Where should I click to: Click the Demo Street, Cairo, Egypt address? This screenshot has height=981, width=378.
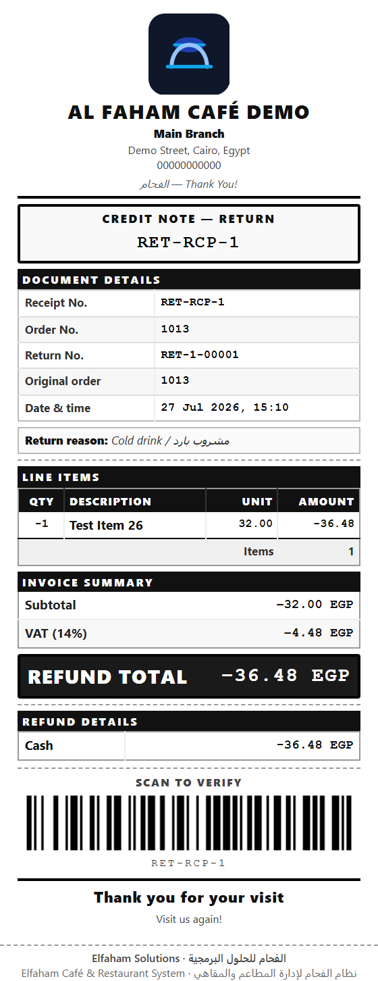tap(189, 151)
